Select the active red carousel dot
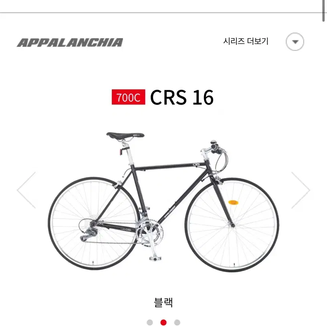 click(x=163, y=322)
